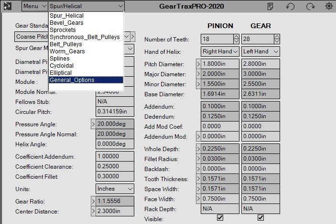The height and width of the screenshot is (224, 336).
Task: Choose Sprockets in the dropdown list
Action: [x=86, y=30]
